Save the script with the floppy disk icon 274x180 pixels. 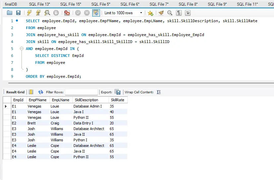18,13
